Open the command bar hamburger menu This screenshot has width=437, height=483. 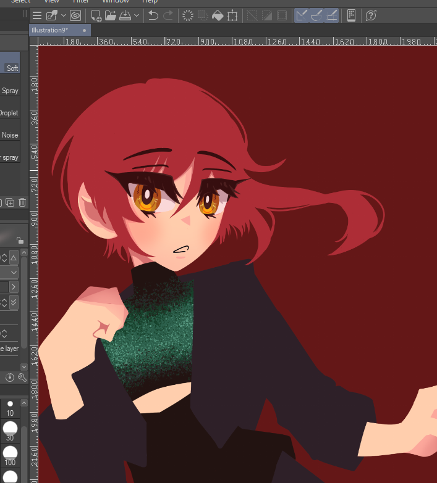[37, 15]
